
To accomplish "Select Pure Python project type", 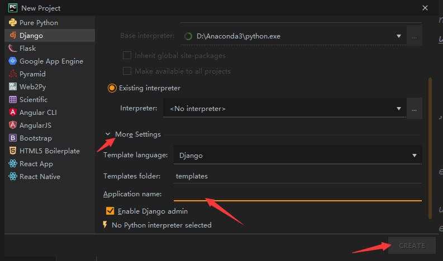I will click(50, 22).
